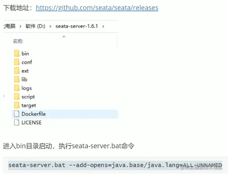
Task: Select the "Dockerfile" file name
Action: pyautogui.click(x=33, y=114)
